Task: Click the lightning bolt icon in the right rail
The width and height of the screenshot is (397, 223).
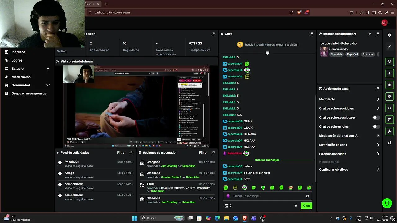Action: click(390, 73)
